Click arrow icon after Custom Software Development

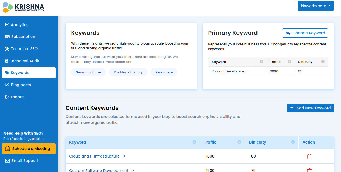pos(132,170)
